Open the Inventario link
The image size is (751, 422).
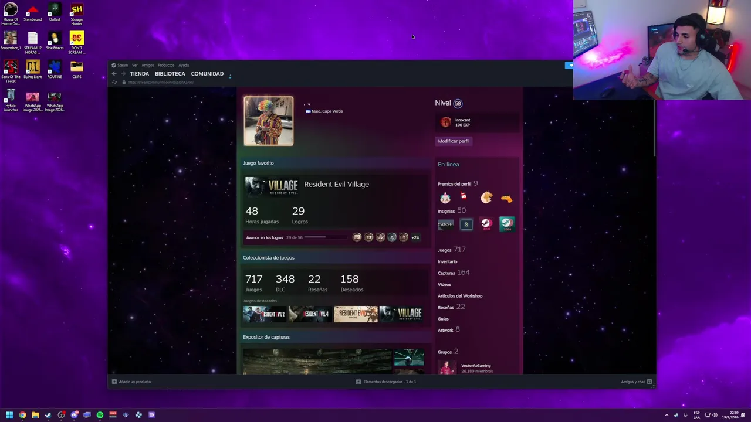click(447, 261)
